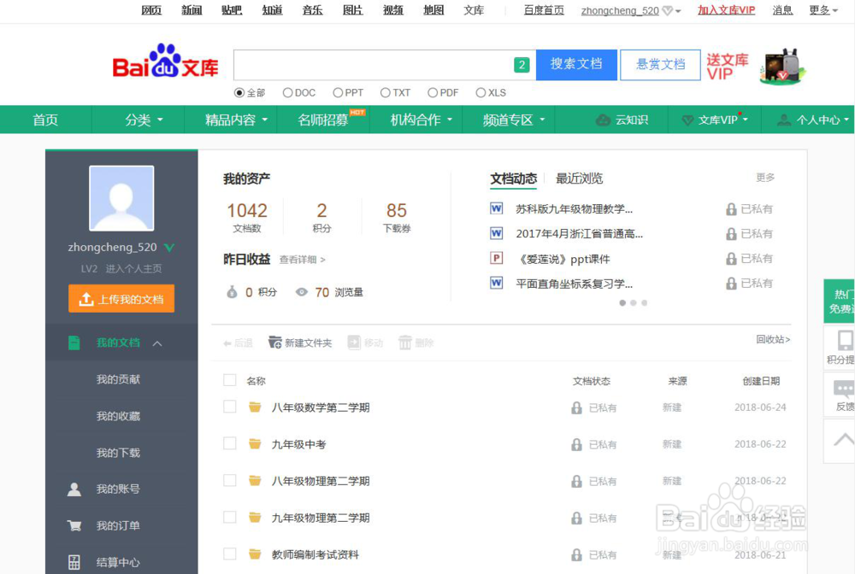Select the PDF file type radio button
Screen dimensions: 855x574
pos(433,92)
